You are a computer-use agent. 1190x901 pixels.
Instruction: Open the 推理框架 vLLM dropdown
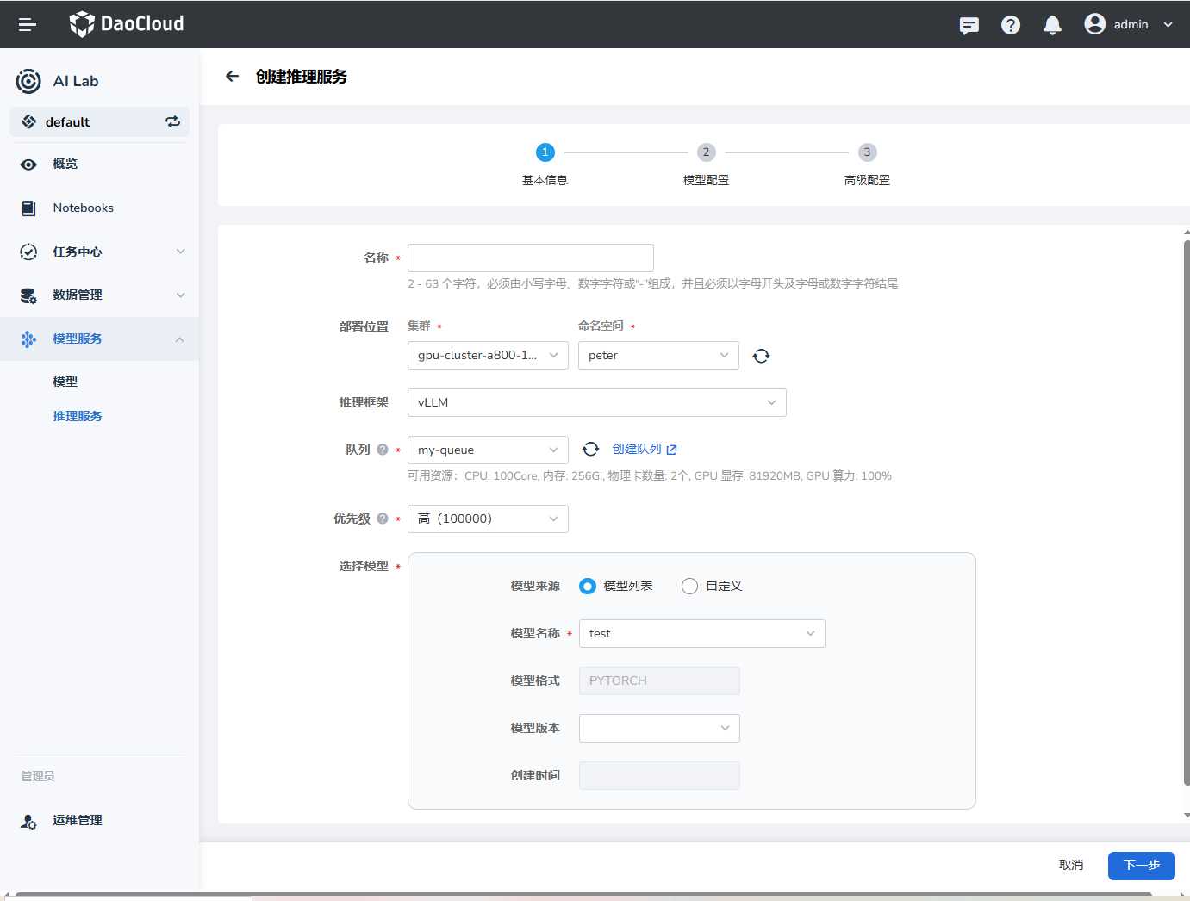(x=596, y=402)
